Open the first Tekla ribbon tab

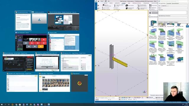(105, 3)
